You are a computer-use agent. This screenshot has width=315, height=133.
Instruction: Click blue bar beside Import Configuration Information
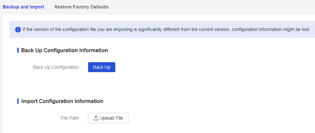[18, 101]
